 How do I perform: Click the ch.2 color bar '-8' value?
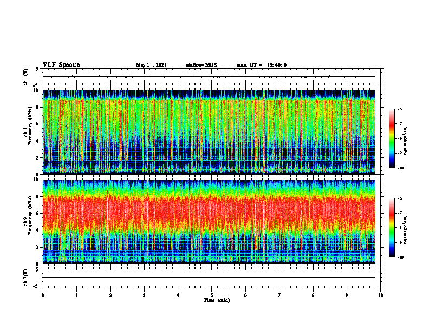click(x=400, y=228)
